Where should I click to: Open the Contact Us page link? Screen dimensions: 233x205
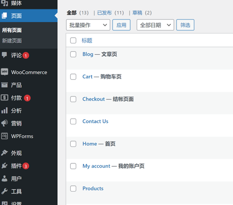95,121
